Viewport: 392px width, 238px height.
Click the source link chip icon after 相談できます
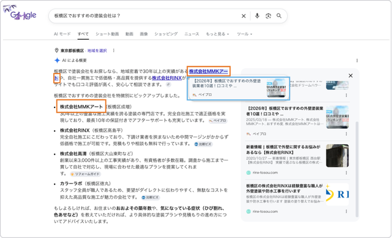tap(168, 85)
